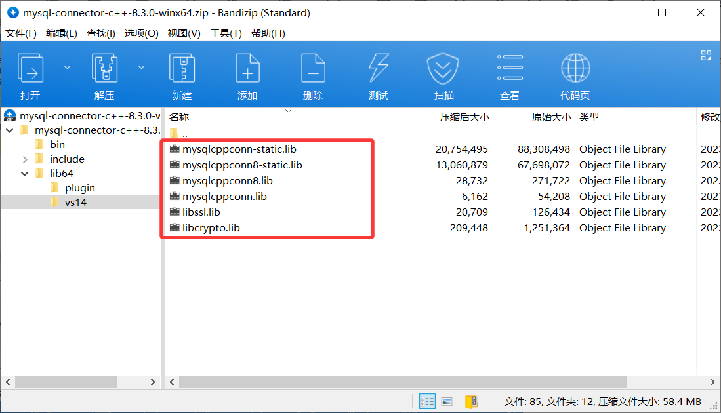Click the tree pane left scroll arrow

(8, 382)
